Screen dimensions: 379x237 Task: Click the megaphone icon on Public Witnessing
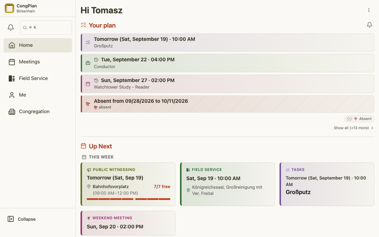[89, 170]
